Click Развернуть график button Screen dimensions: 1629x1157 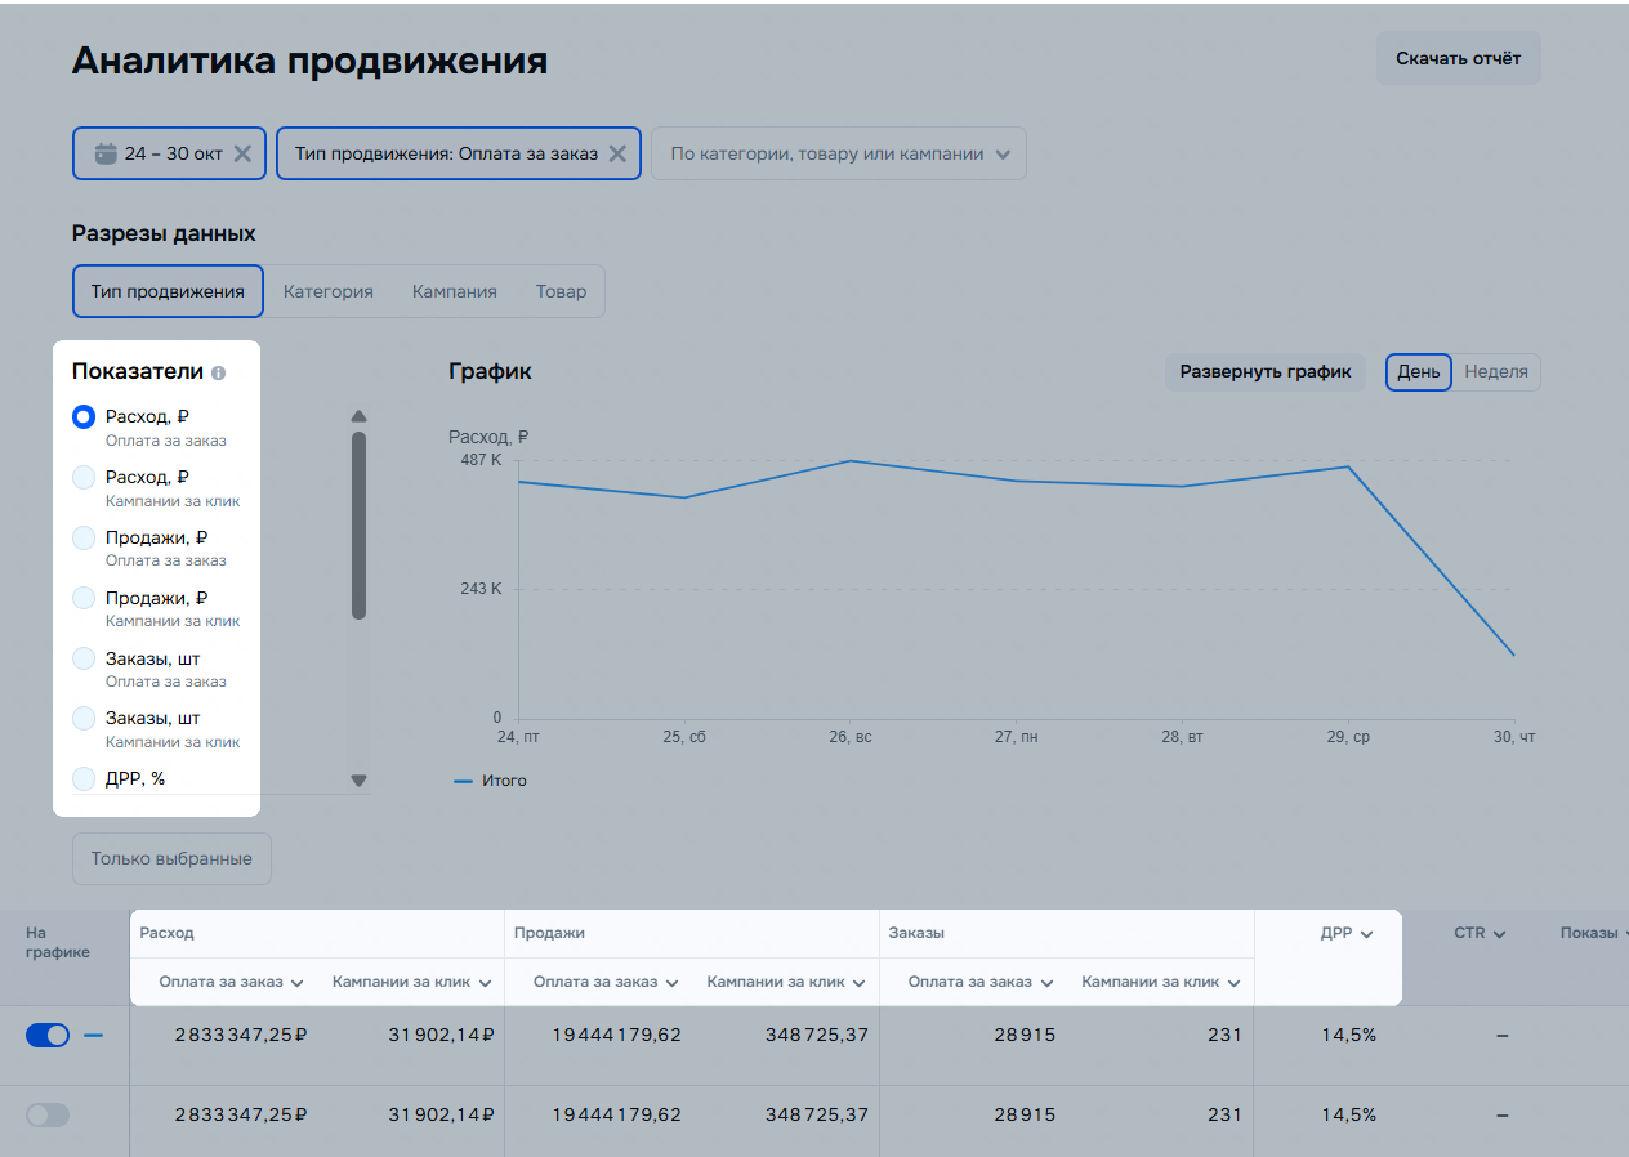click(x=1264, y=372)
